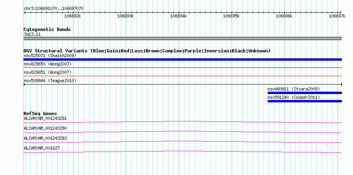Click the magenta NM_001243281 transcript line
Screen dimensions: 353x175
point(182,122)
